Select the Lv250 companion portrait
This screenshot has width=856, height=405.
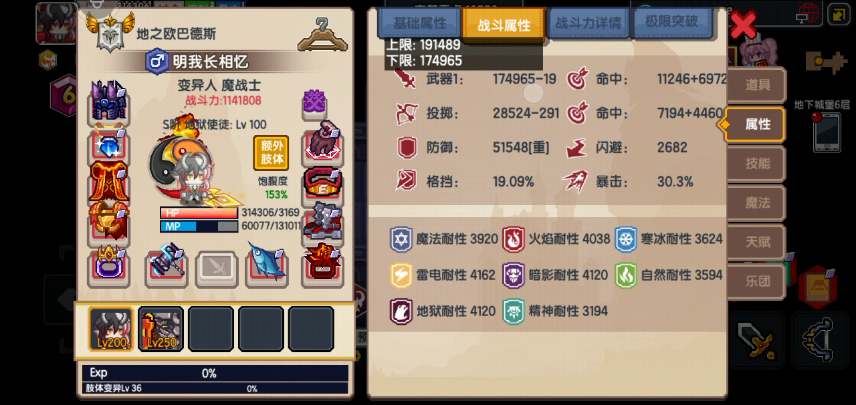[161, 328]
